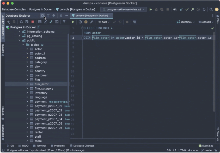
Task: Open Database Explorer gear settings
Action: [61, 16]
